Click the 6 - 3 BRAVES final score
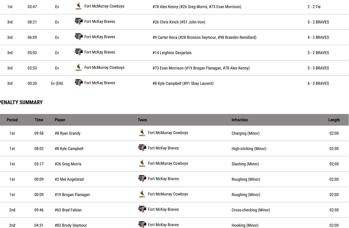Viewport: 349px width, 228px height. pyautogui.click(x=318, y=83)
